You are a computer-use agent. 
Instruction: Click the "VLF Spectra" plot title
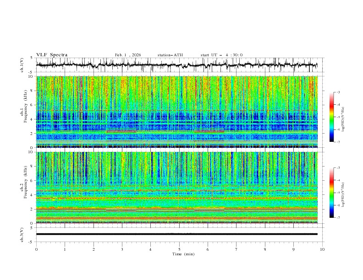pos(52,55)
